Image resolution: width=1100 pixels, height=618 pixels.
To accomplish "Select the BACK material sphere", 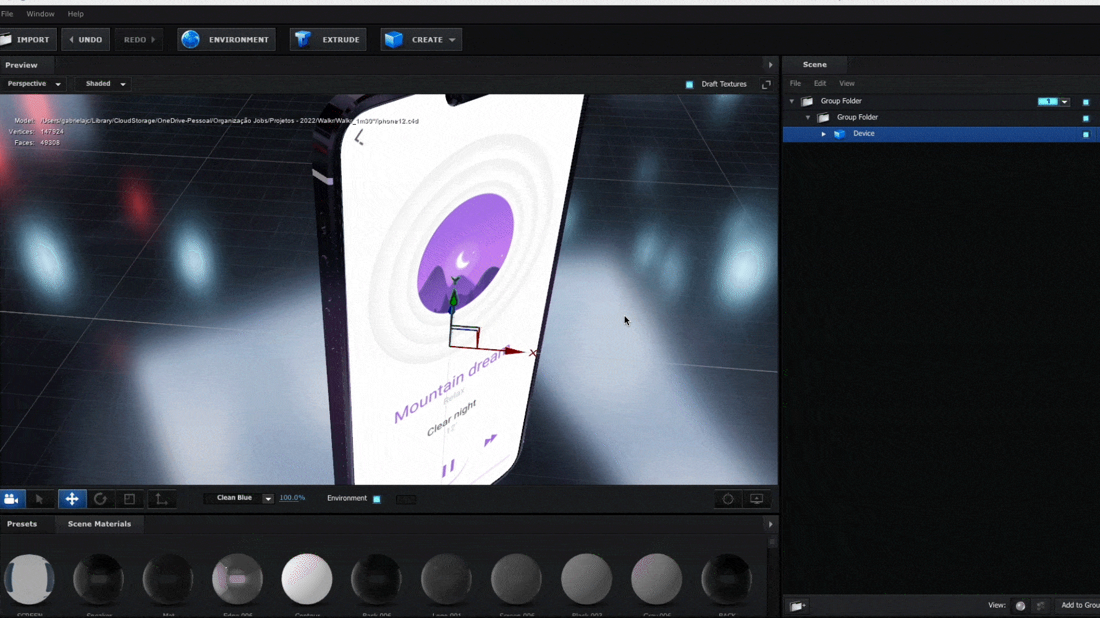I will [727, 579].
